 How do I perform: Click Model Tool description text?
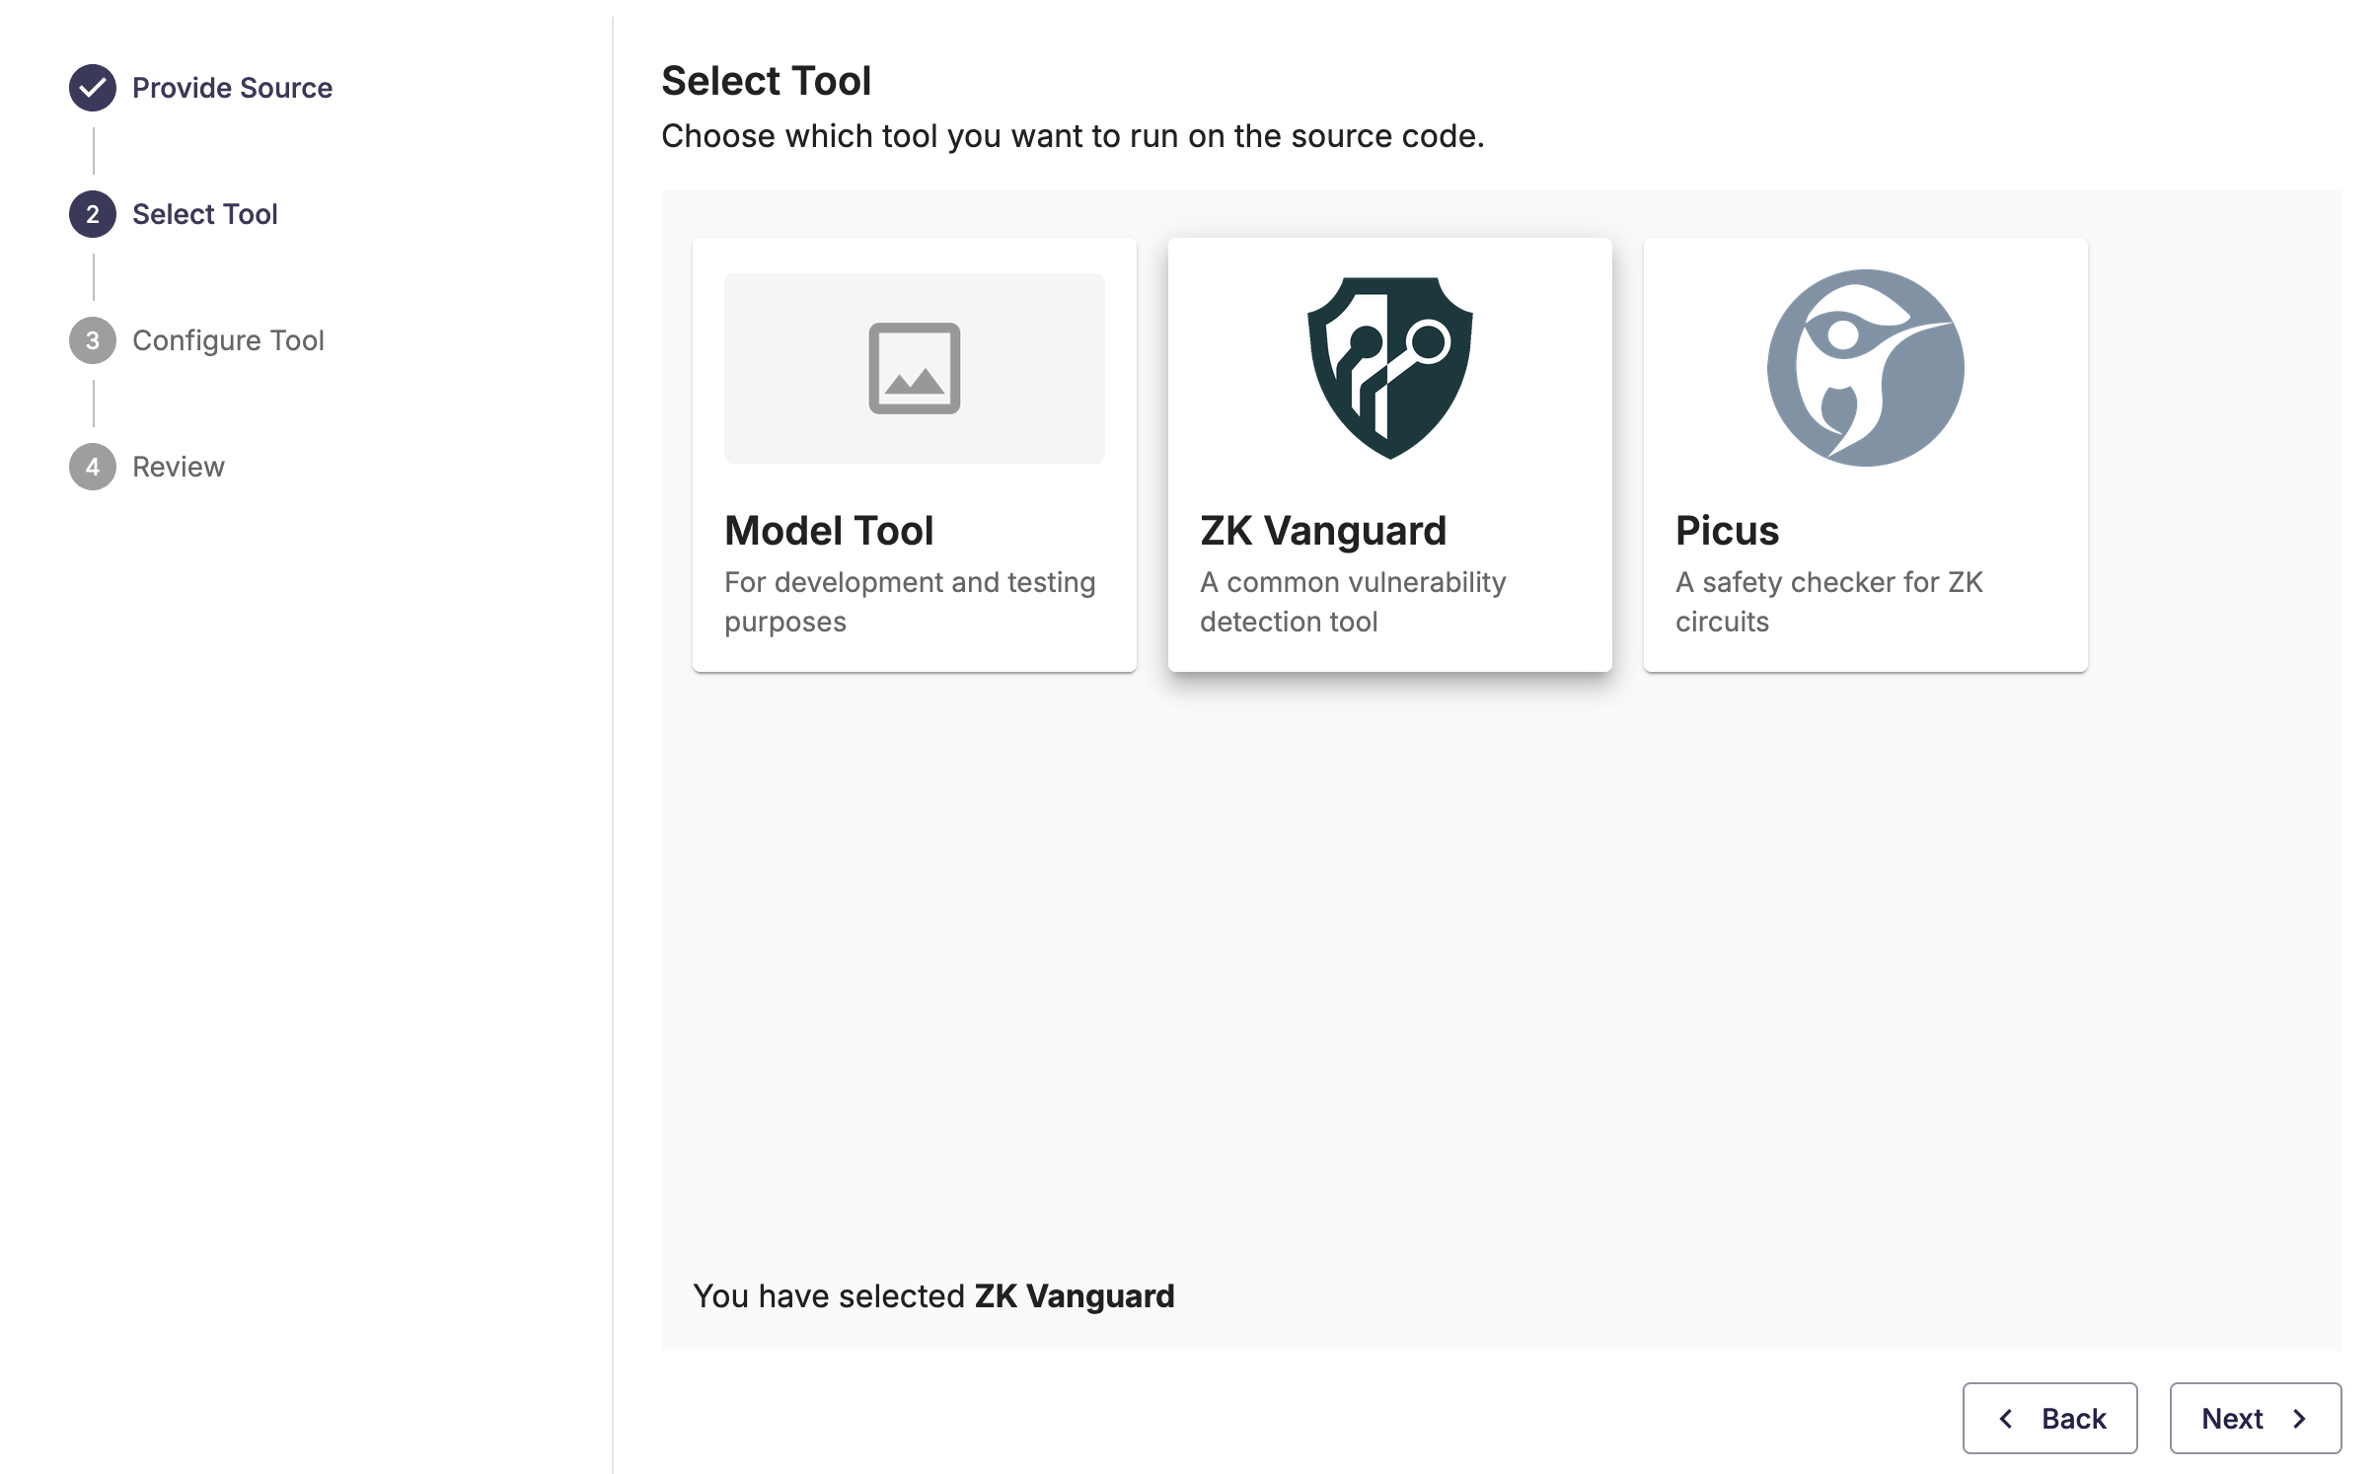909,602
